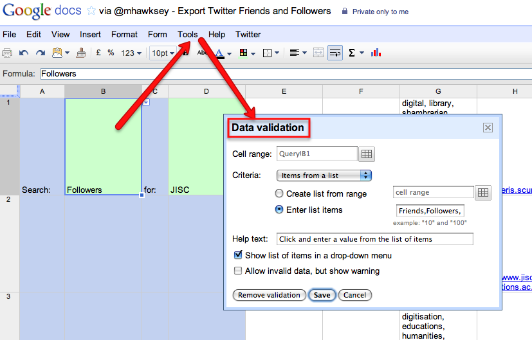Viewport: 532px width, 340px height.
Task: Click the Help text input field
Action: tap(374, 239)
